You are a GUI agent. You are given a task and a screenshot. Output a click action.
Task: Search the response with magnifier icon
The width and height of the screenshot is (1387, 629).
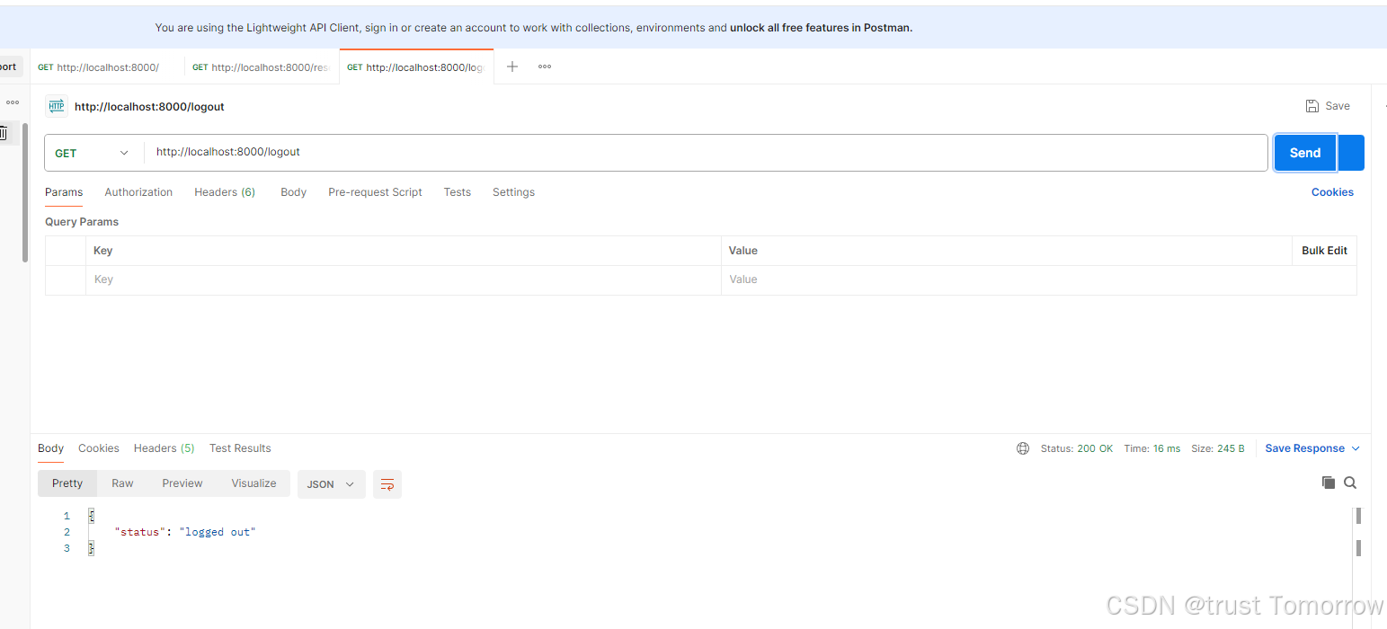pos(1350,483)
